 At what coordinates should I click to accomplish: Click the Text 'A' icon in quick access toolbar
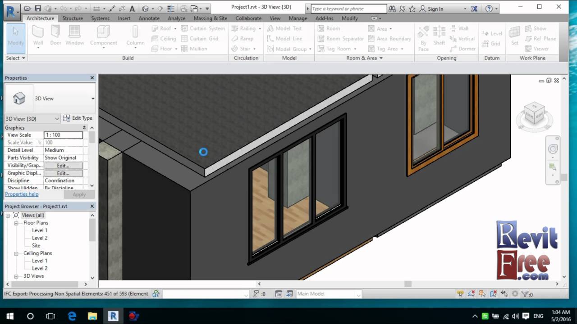132,9
